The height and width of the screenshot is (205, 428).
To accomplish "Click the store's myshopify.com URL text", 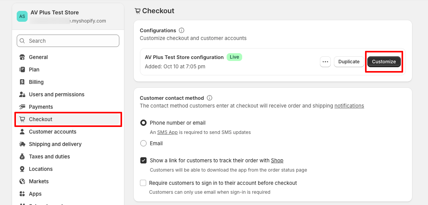I will pos(68,21).
